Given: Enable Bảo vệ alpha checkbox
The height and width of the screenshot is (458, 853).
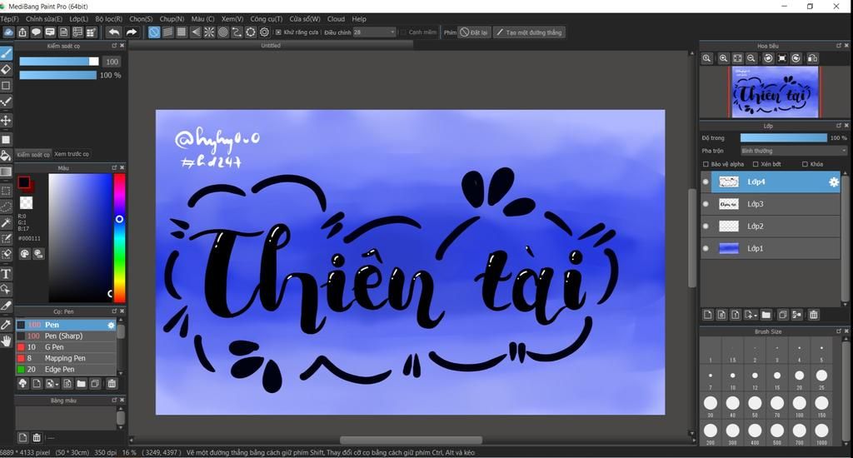Looking at the screenshot, I should pos(706,164).
